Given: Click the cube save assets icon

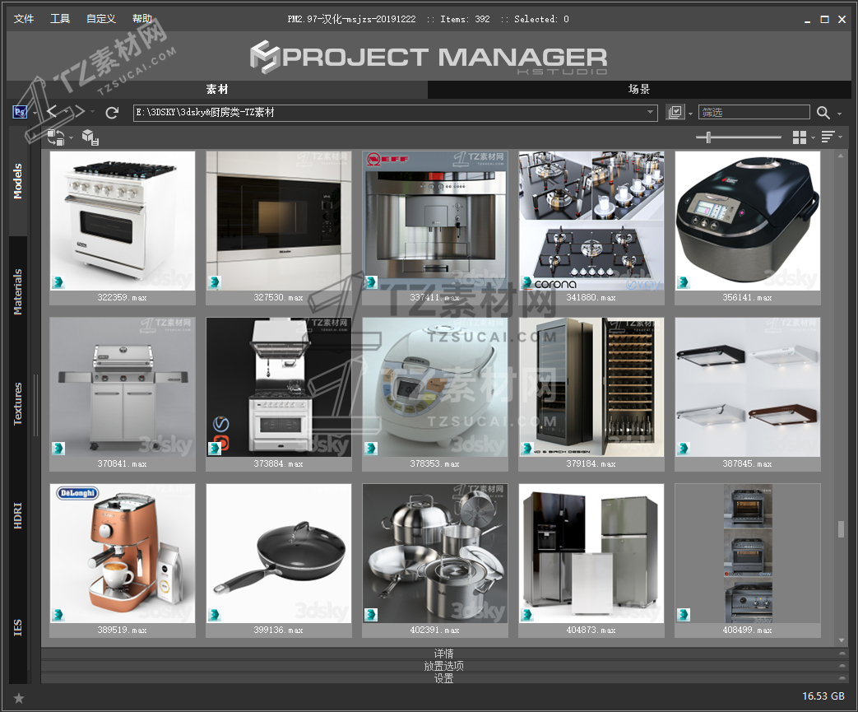Looking at the screenshot, I should (90, 137).
